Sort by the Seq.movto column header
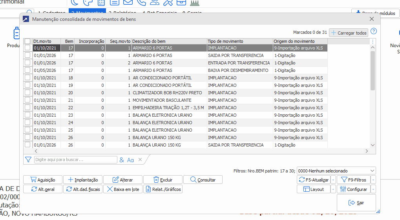The width and height of the screenshot is (400, 220). point(119,41)
